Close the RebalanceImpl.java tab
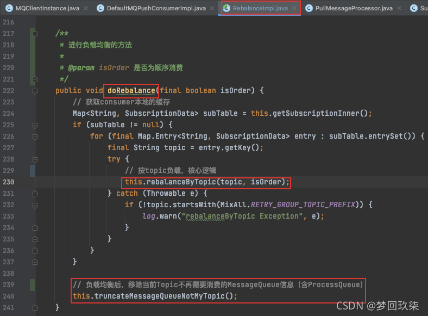Image resolution: width=428 pixels, height=316 pixels. (294, 8)
